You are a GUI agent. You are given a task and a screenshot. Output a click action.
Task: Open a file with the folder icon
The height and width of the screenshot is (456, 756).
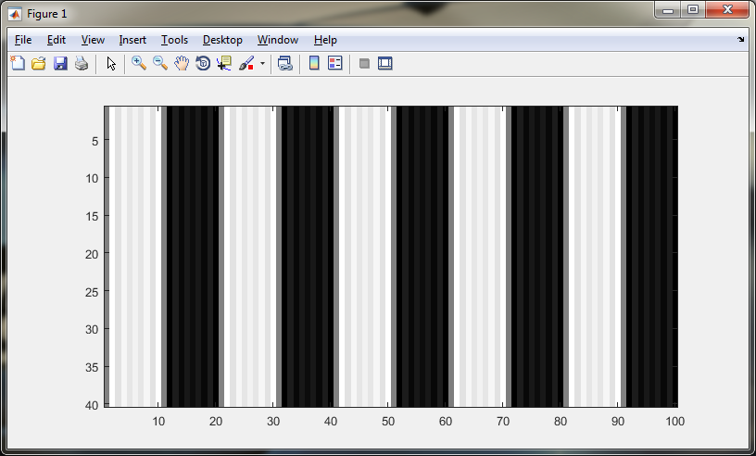[39, 64]
